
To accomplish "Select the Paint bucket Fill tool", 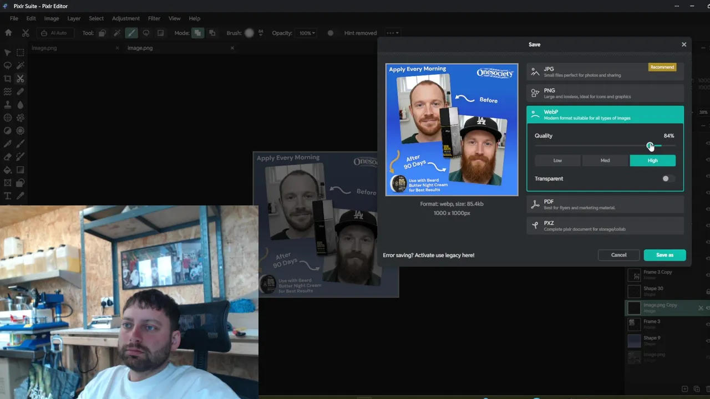I will (x=8, y=170).
